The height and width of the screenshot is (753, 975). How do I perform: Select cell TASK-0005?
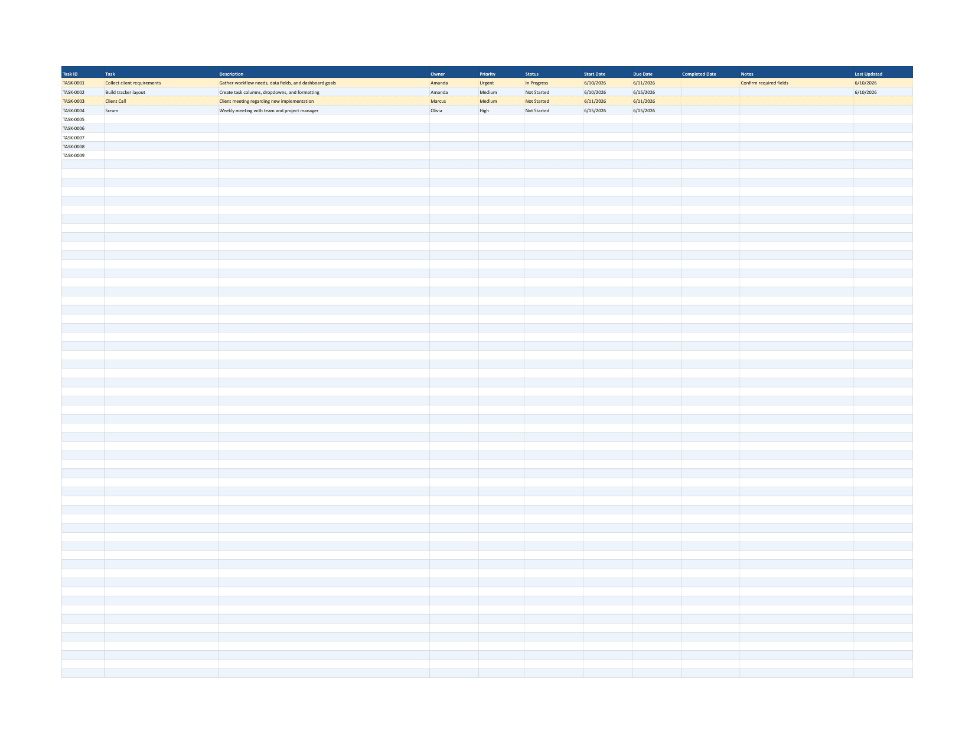83,119
